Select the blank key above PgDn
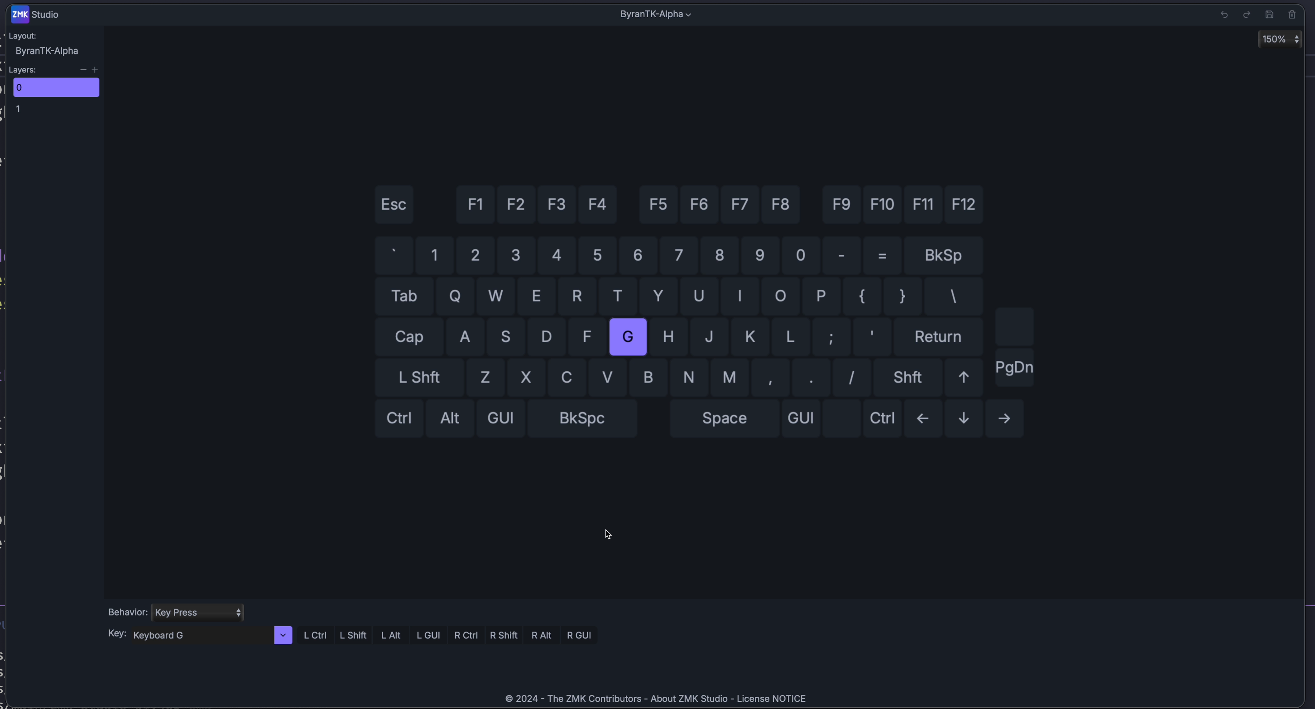 coord(1015,327)
